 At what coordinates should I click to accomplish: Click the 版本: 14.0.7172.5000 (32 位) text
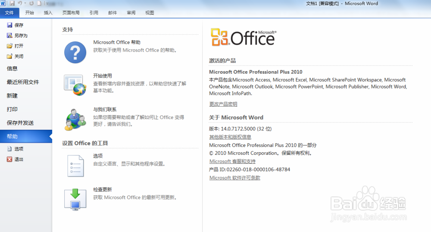pyautogui.click(x=240, y=129)
